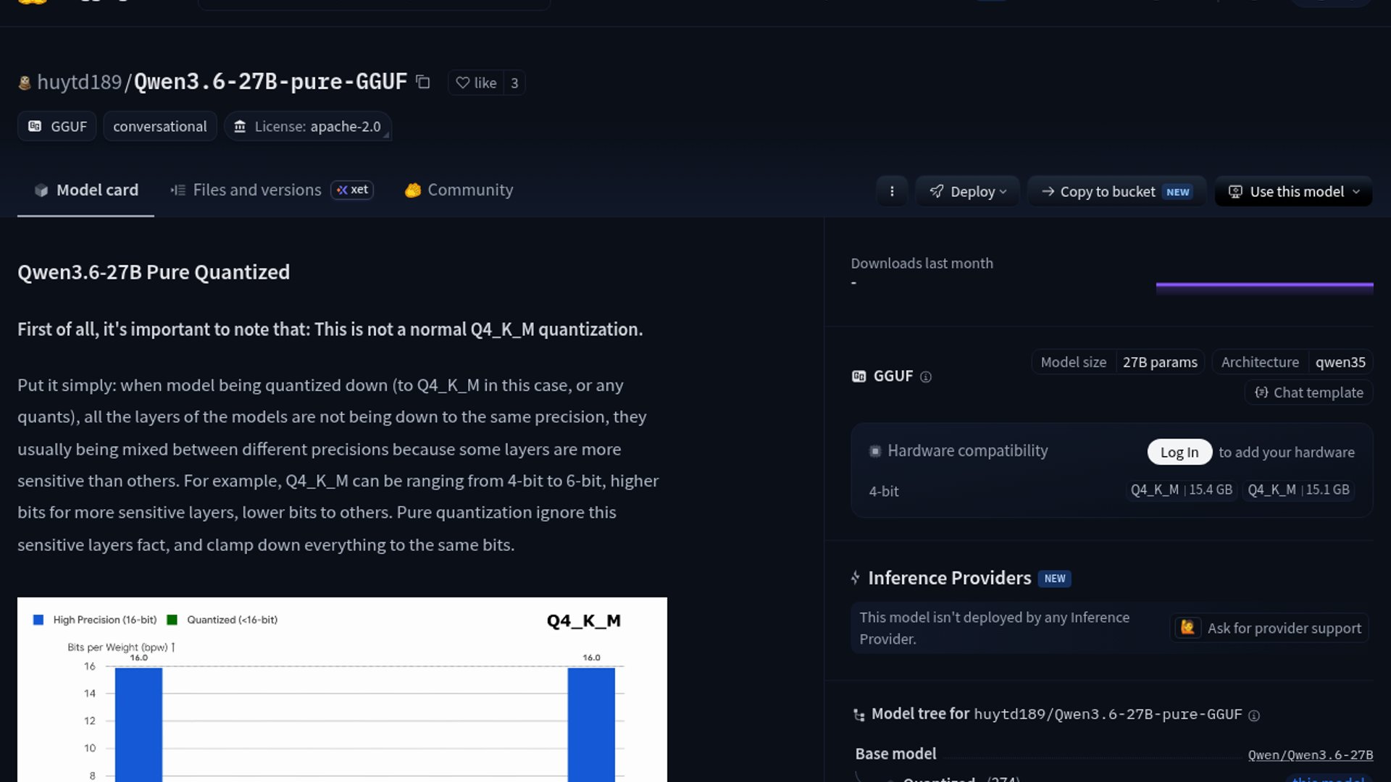
Task: Select the Q4_K_M 15.1 GB quantization
Action: tap(1298, 490)
